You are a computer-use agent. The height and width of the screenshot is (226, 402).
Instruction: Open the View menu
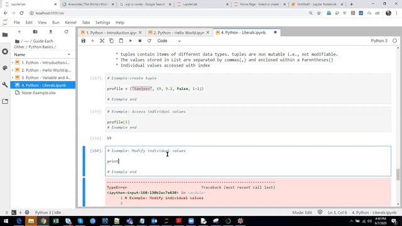[x=42, y=23]
